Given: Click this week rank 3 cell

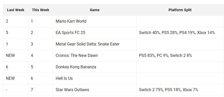Looking at the screenshot, I should [41, 44].
